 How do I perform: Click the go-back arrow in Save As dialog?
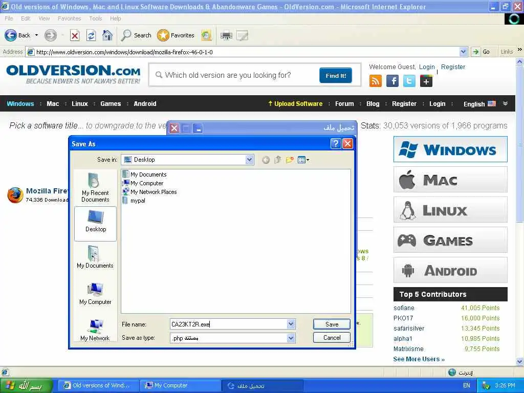(266, 160)
